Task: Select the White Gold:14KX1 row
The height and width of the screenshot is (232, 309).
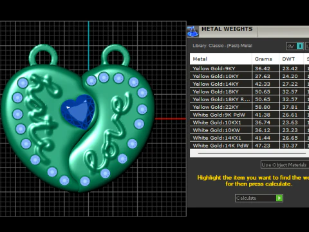Action: tap(249, 138)
